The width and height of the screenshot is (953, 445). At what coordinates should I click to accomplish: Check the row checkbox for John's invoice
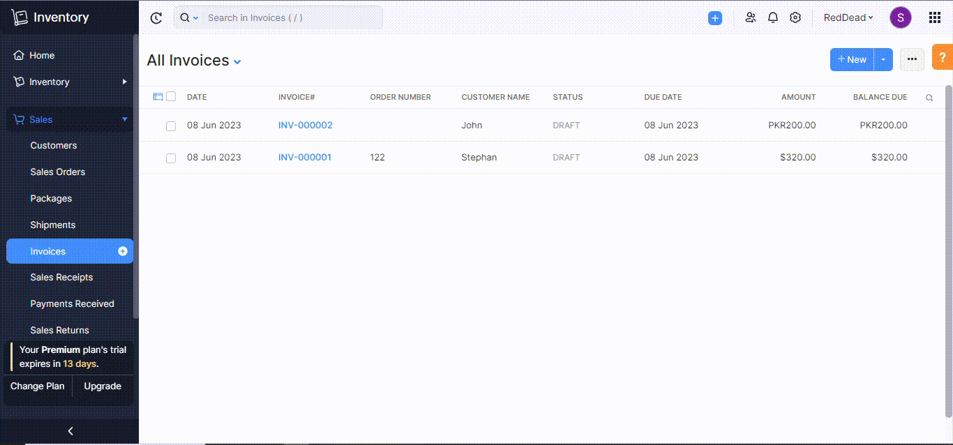click(171, 126)
